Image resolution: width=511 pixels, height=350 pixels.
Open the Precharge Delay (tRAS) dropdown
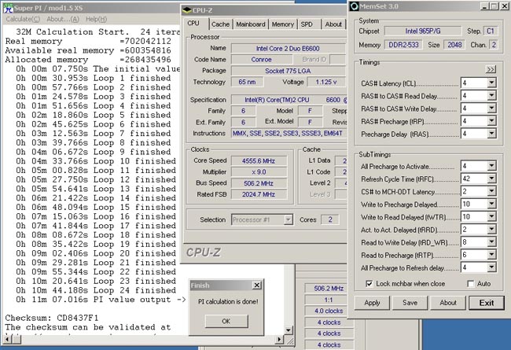(x=491, y=134)
